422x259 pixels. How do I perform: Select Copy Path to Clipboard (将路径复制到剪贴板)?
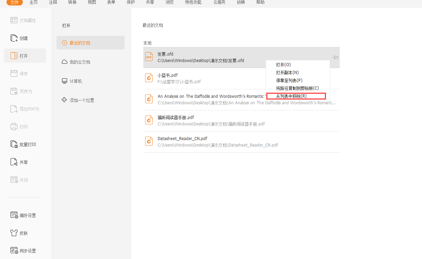(x=297, y=88)
